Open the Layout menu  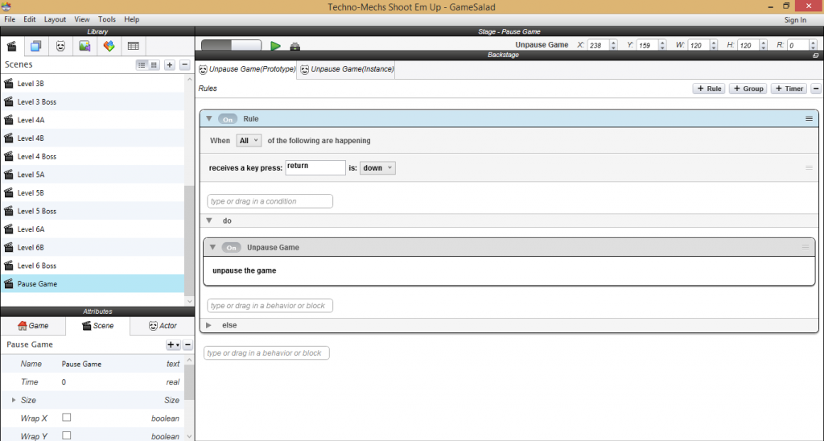[x=55, y=19]
